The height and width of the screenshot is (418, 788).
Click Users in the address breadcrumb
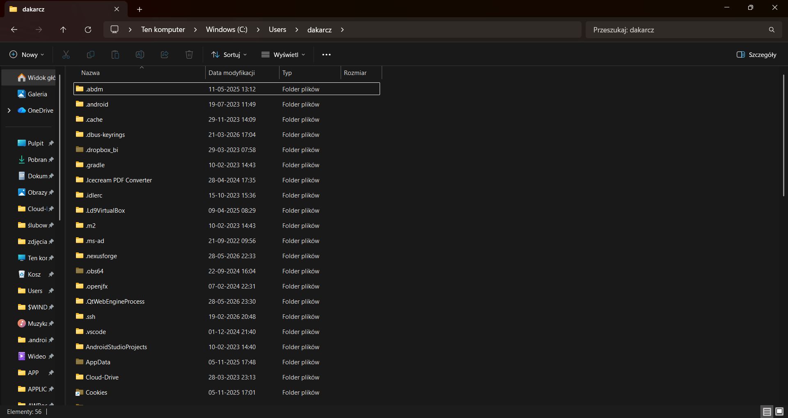pos(277,30)
